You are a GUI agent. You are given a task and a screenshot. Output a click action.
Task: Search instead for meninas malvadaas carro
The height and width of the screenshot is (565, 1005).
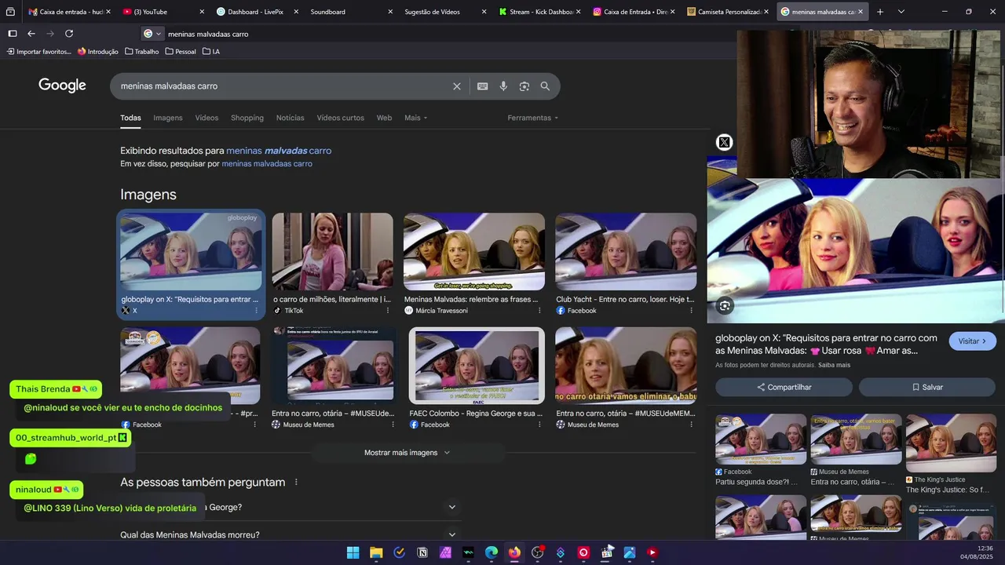point(267,164)
